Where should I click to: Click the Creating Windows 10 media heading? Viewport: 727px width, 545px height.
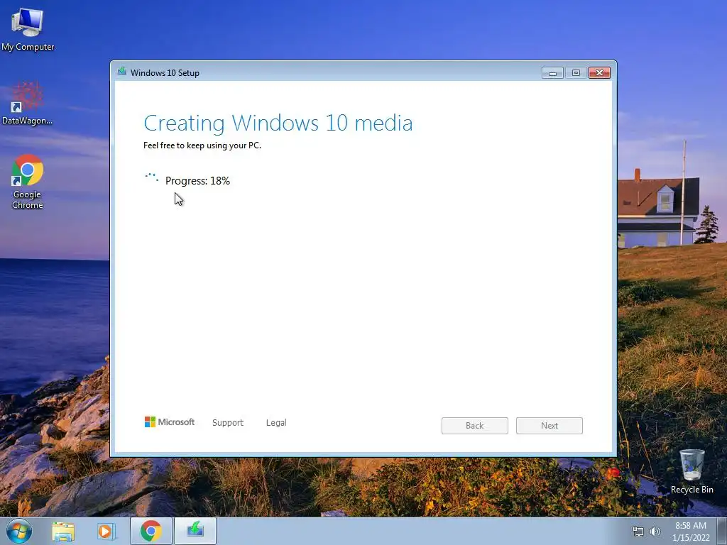[x=278, y=123]
